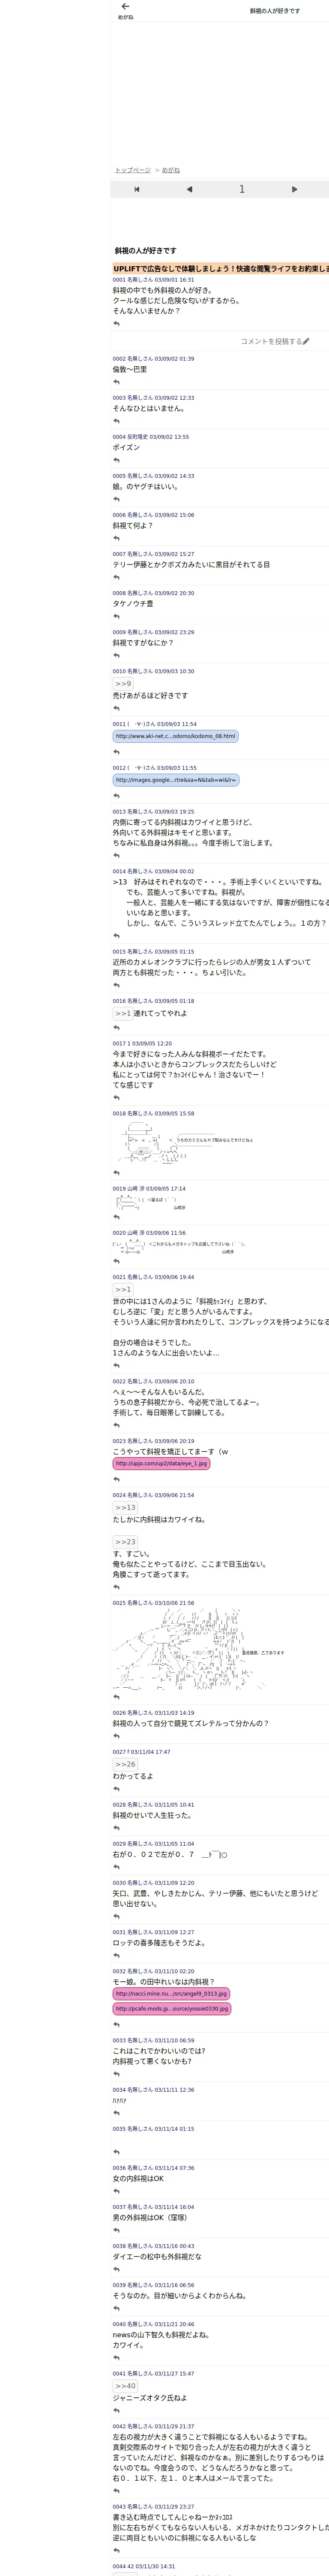Reply to post 0004 ポイズン

tap(117, 460)
